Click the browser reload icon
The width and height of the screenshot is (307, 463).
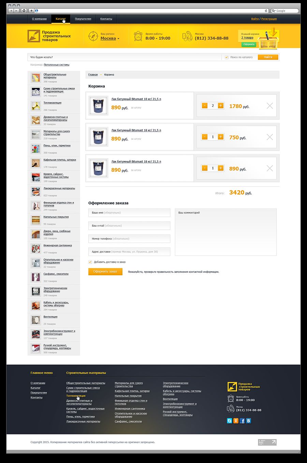[266, 11]
